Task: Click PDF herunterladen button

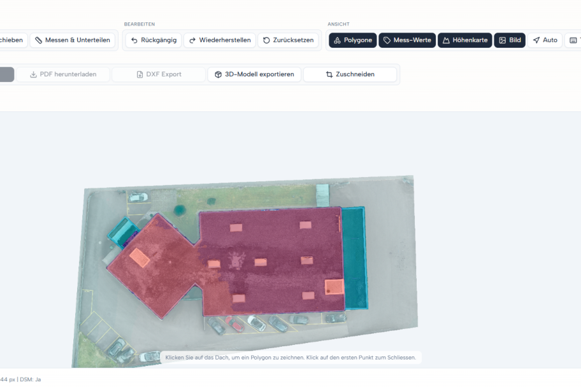Action: tap(63, 74)
